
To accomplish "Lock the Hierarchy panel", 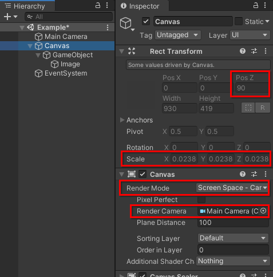I will click(98, 5).
